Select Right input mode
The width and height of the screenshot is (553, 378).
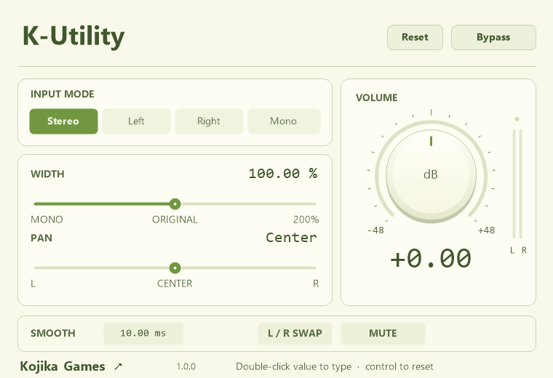tap(209, 121)
